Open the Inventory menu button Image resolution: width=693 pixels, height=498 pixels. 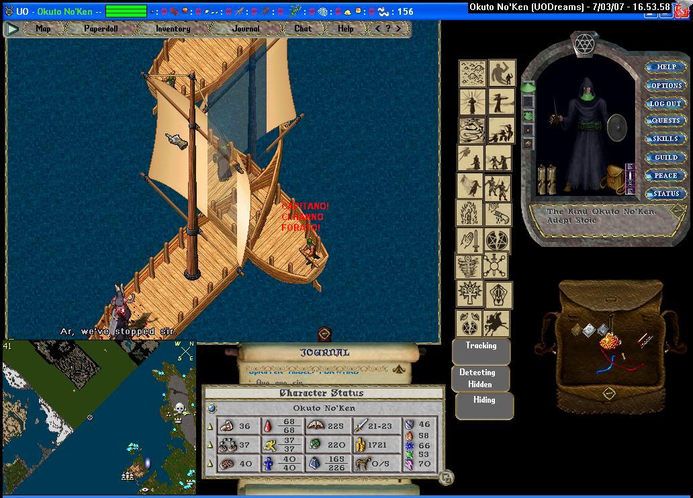[173, 29]
